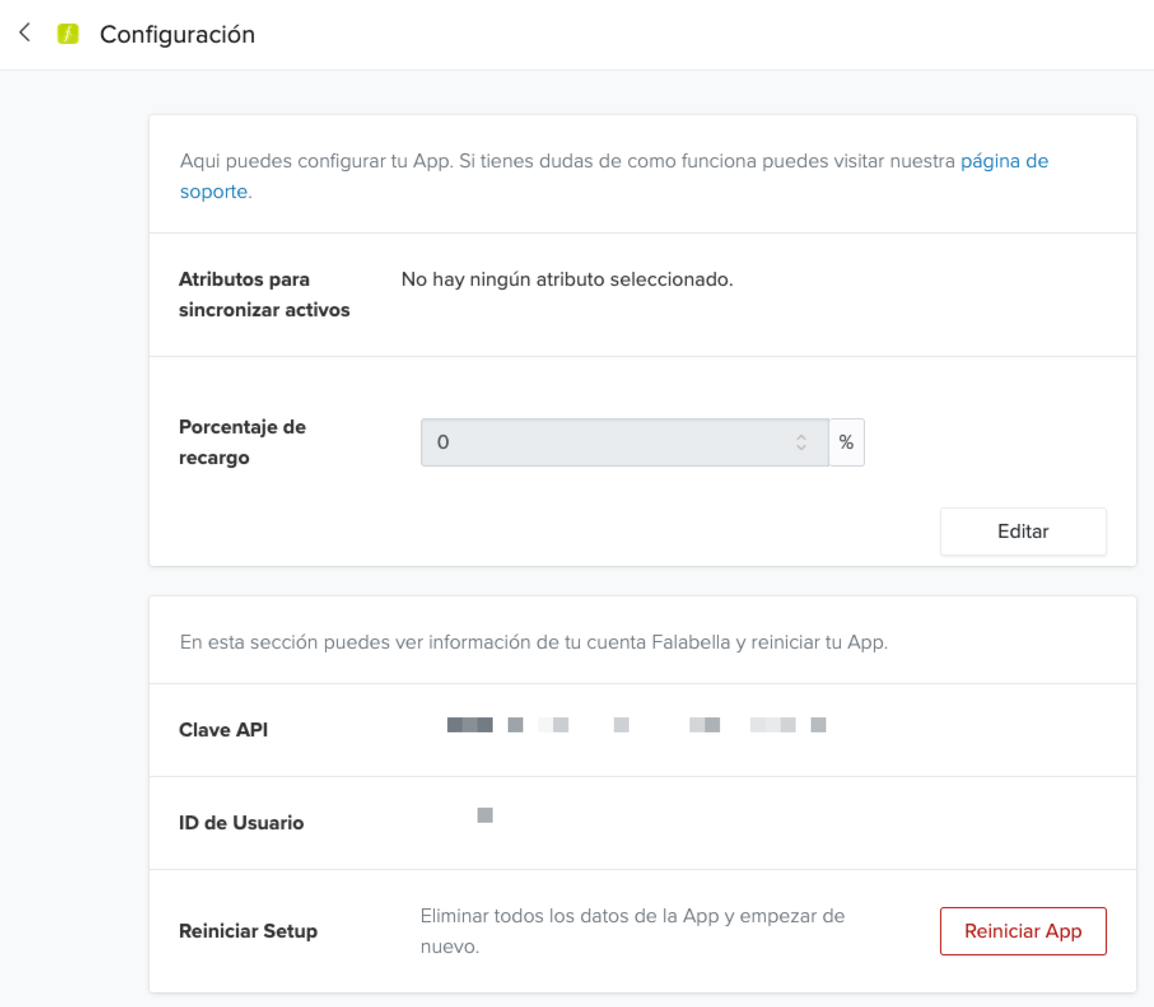The image size is (1154, 1007).
Task: Click the blurred ID de Usuario value
Action: 485,815
